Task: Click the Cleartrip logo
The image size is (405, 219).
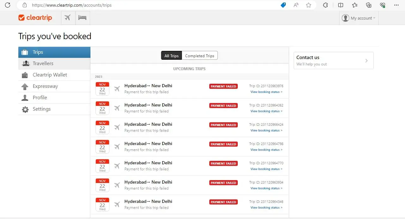Action: click(x=35, y=18)
